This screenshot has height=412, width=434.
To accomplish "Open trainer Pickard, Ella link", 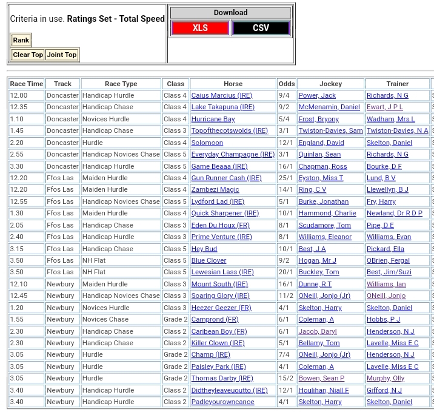I will coord(385,249).
